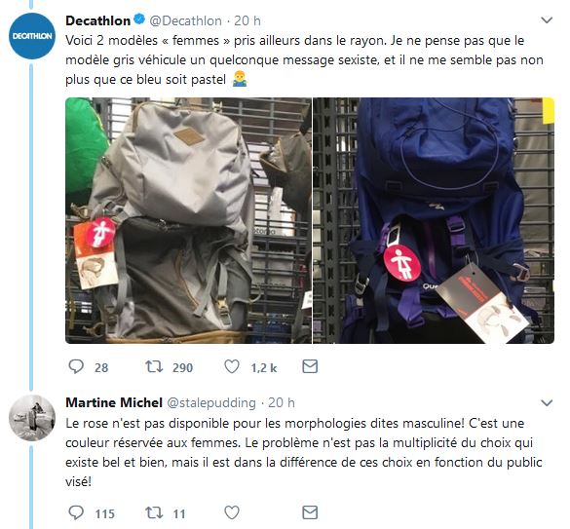
Task: Open the Decathlon account name link
Action: point(97,20)
